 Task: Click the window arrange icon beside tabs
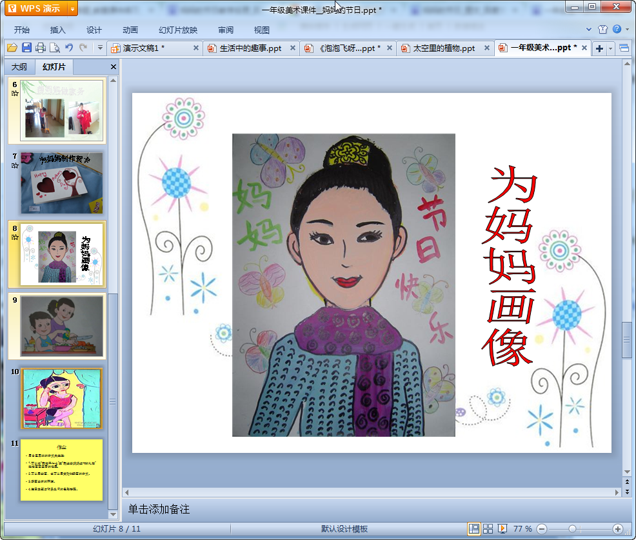[624, 48]
